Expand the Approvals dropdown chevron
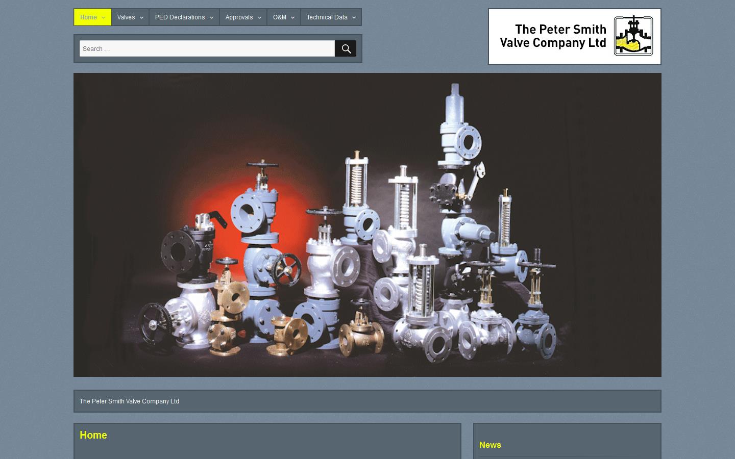The height and width of the screenshot is (459, 735). click(259, 17)
